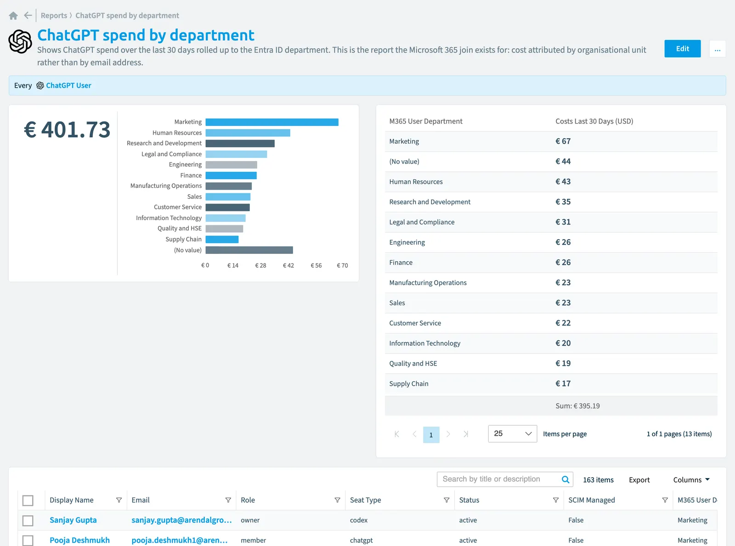The width and height of the screenshot is (735, 546).
Task: Select the Legal and Compliance table row
Action: [x=551, y=222]
